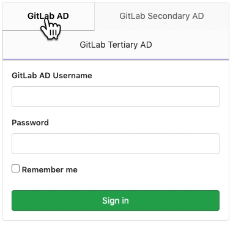Place cursor in the password text box

(x=116, y=144)
